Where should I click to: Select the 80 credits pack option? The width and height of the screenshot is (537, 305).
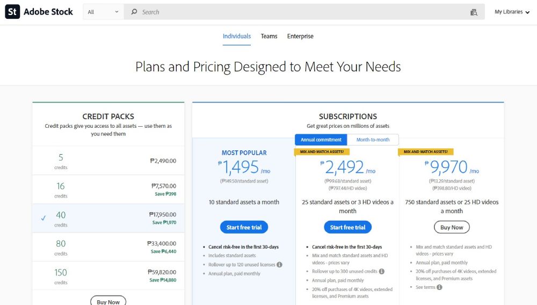108,247
